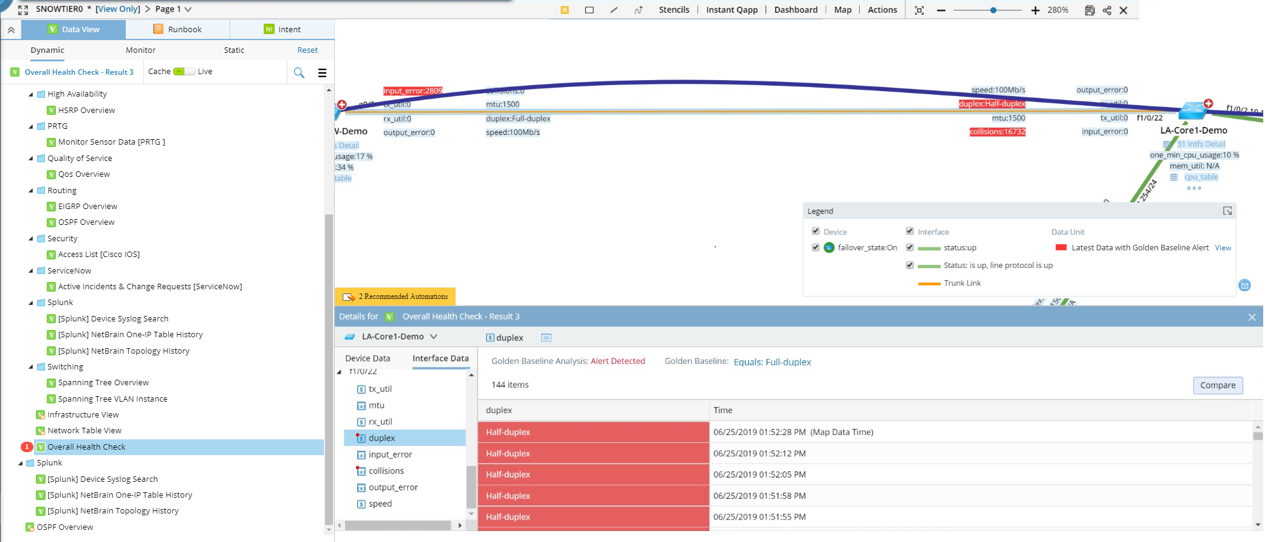
Task: Pick the rectangle shape tool
Action: (589, 10)
